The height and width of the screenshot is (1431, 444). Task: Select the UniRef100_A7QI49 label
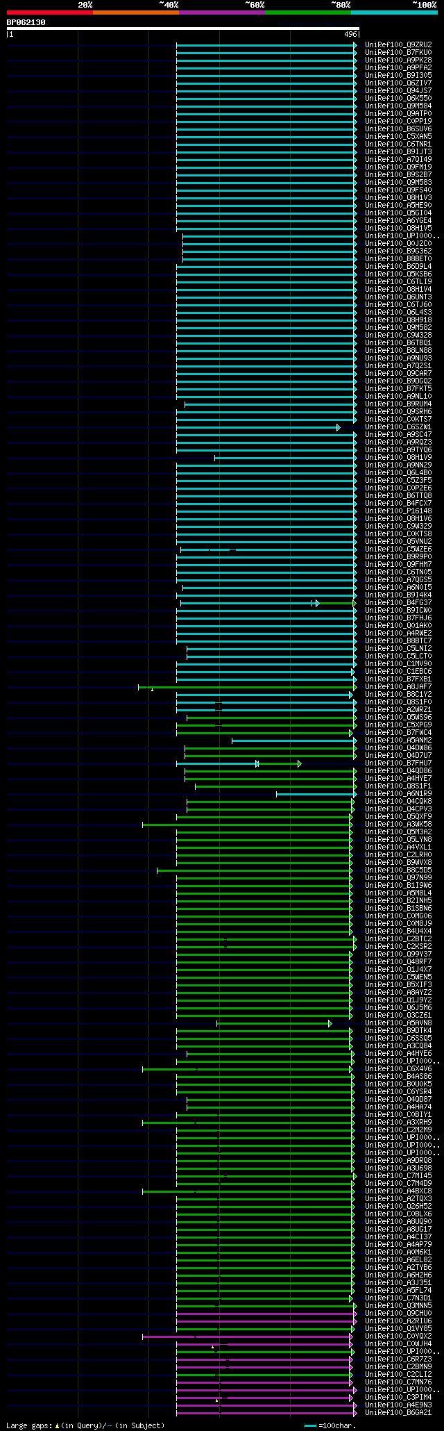point(398,159)
